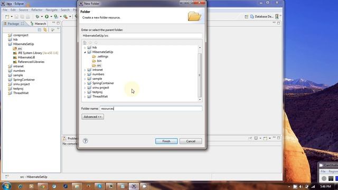Open the Source menu in Eclipse

[23, 10]
